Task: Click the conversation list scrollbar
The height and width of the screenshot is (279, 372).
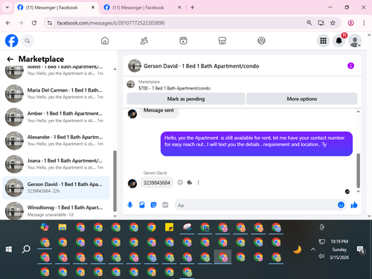Action: [x=115, y=181]
